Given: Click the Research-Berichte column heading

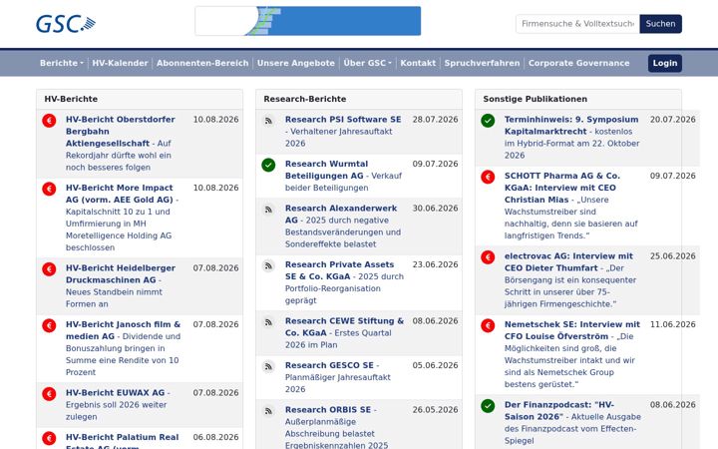Looking at the screenshot, I should pos(304,99).
